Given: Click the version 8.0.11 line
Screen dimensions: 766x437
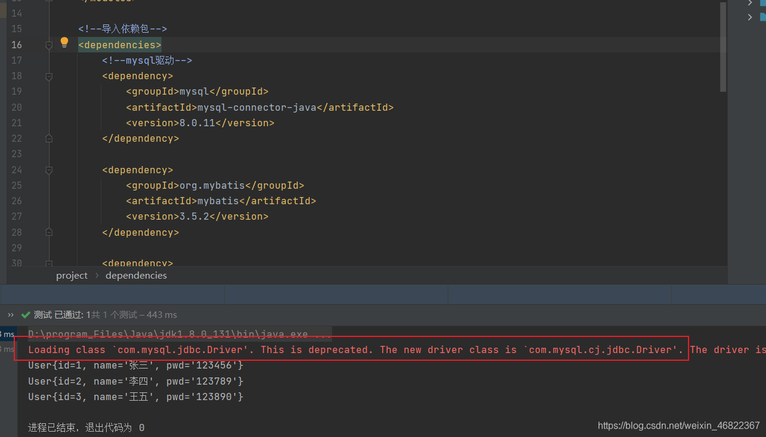Looking at the screenshot, I should (200, 123).
